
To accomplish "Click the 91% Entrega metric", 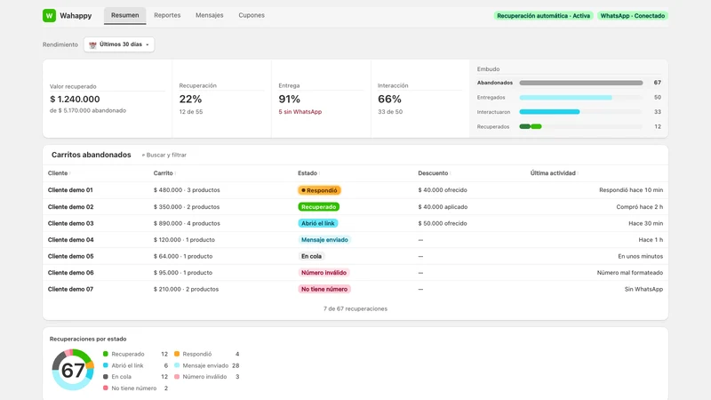I will (290, 99).
